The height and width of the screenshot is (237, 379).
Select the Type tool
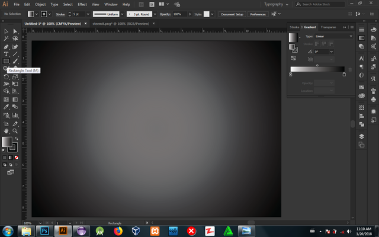coord(6,54)
